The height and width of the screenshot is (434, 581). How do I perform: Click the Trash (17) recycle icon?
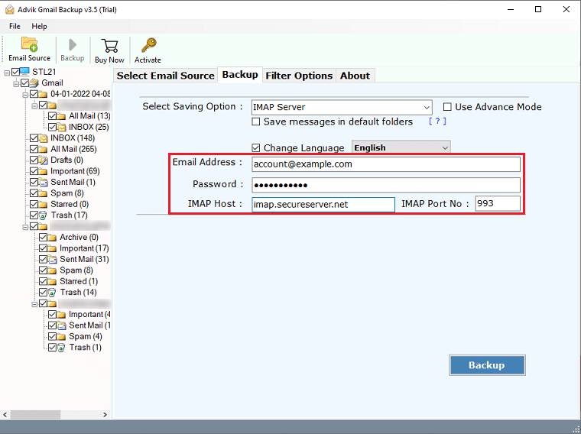click(44, 215)
